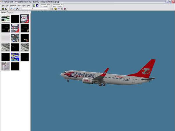Select the mottled parts texture thumbnail in third row
Viewport: 175px width, 131px height.
[15, 38]
